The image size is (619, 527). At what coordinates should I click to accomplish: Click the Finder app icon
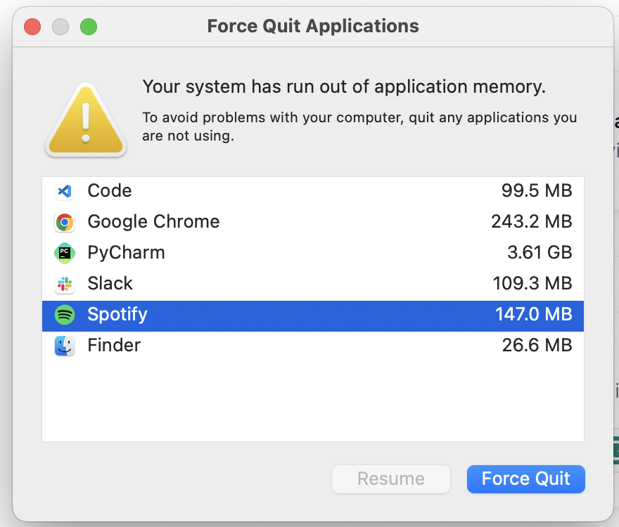click(64, 346)
